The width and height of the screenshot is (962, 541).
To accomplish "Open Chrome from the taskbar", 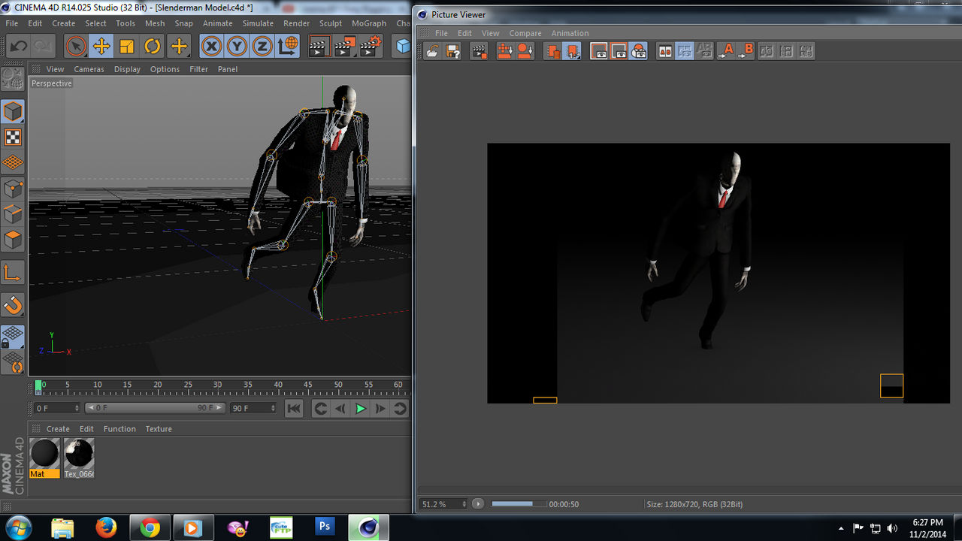I will tap(150, 528).
